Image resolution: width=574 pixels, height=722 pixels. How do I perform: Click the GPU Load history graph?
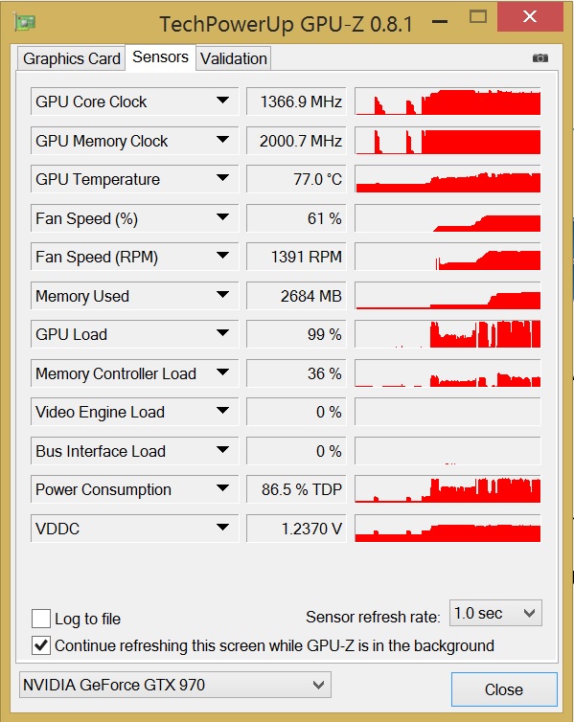click(448, 334)
